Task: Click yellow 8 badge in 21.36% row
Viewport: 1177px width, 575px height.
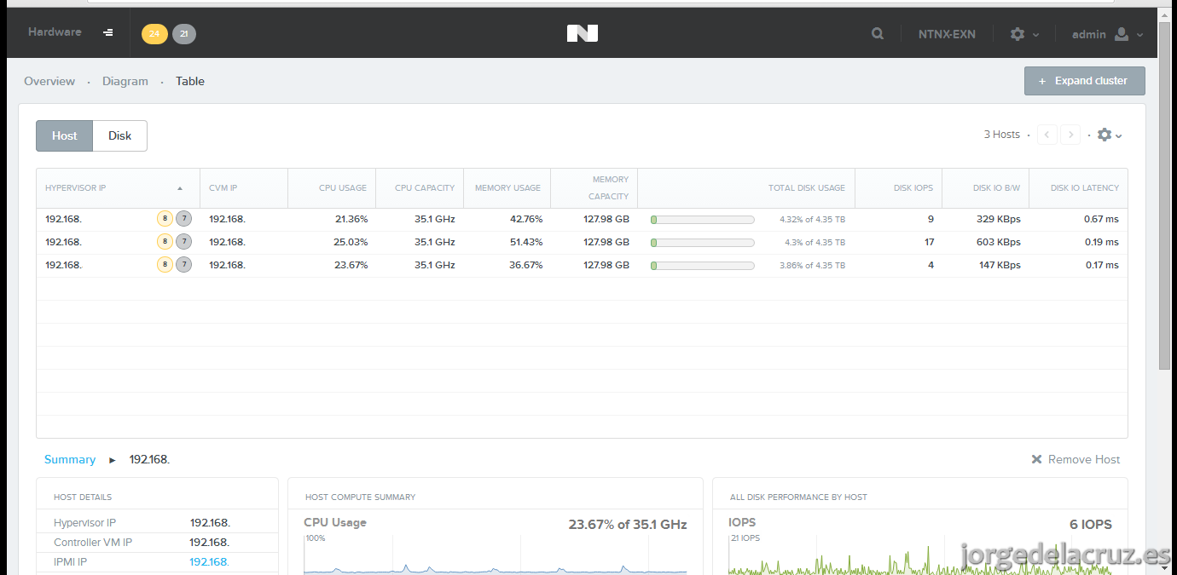Action: coord(165,219)
